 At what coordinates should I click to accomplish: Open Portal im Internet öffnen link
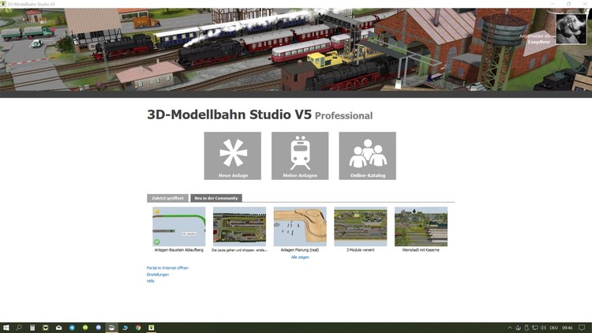[x=167, y=268]
